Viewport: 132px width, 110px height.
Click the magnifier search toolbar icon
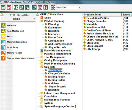pos(16,7)
